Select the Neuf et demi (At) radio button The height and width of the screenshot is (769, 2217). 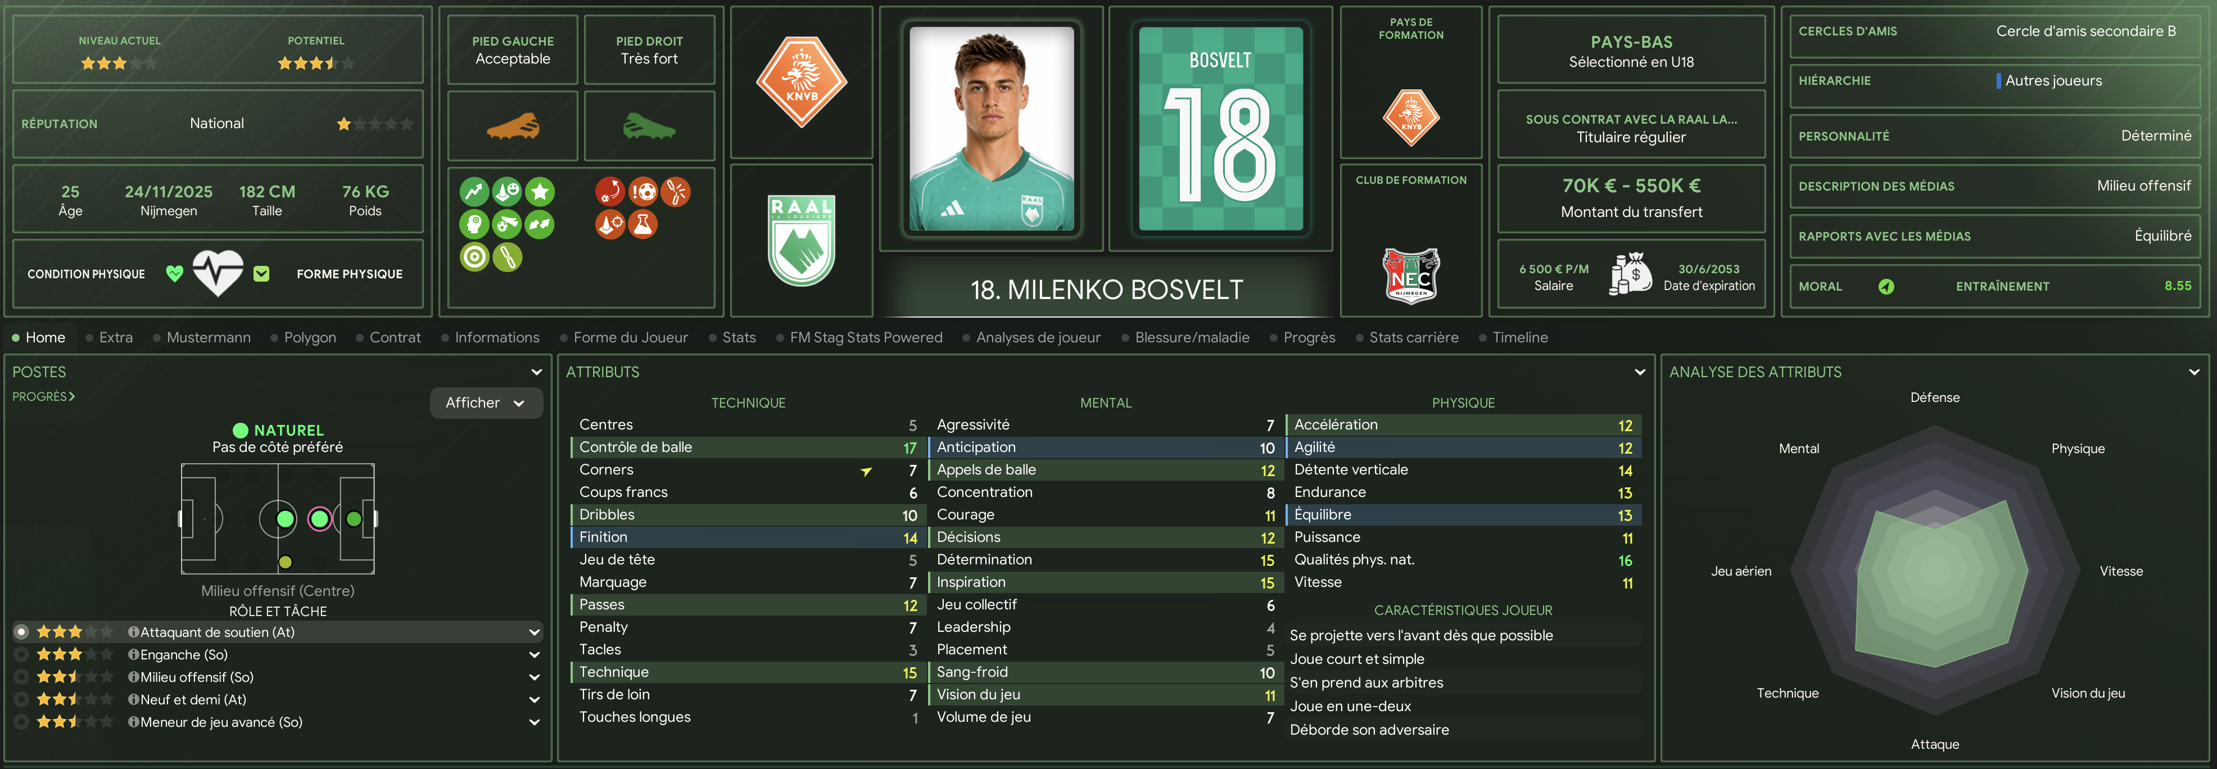tap(21, 699)
